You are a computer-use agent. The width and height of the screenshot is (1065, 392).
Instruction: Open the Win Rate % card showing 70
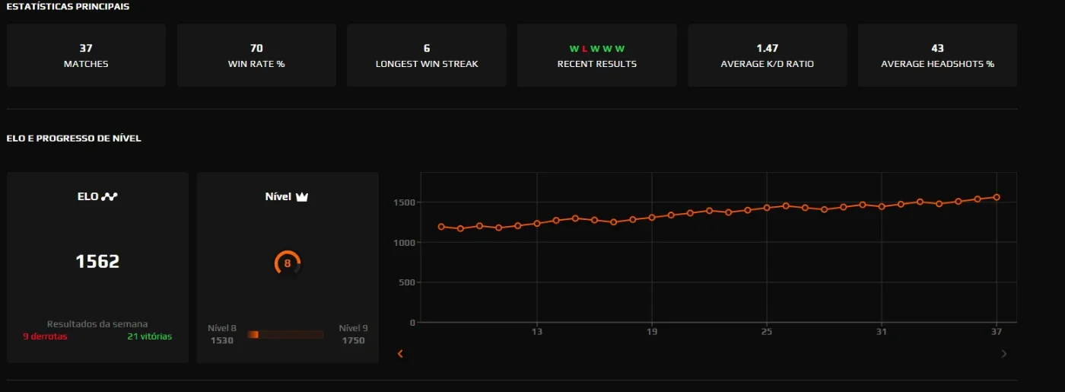(x=256, y=56)
